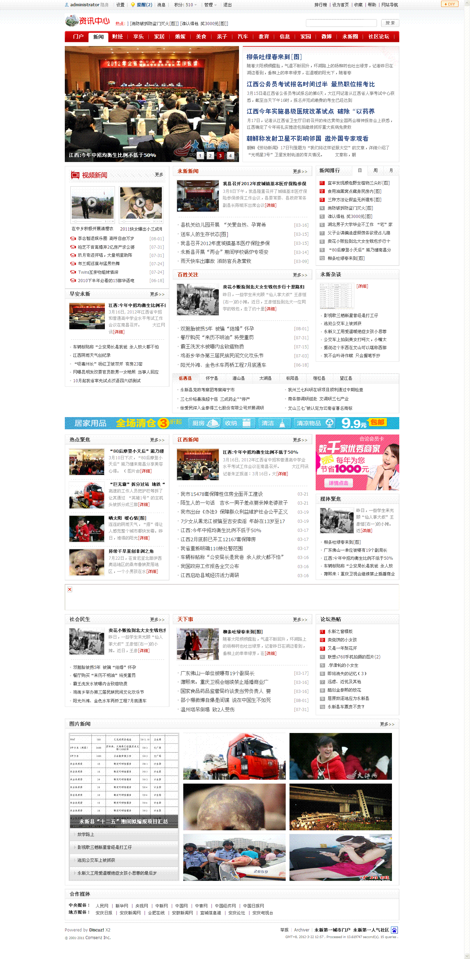Switch 新闻排行 to the 月 tab
The image size is (470, 959).
[x=391, y=171]
